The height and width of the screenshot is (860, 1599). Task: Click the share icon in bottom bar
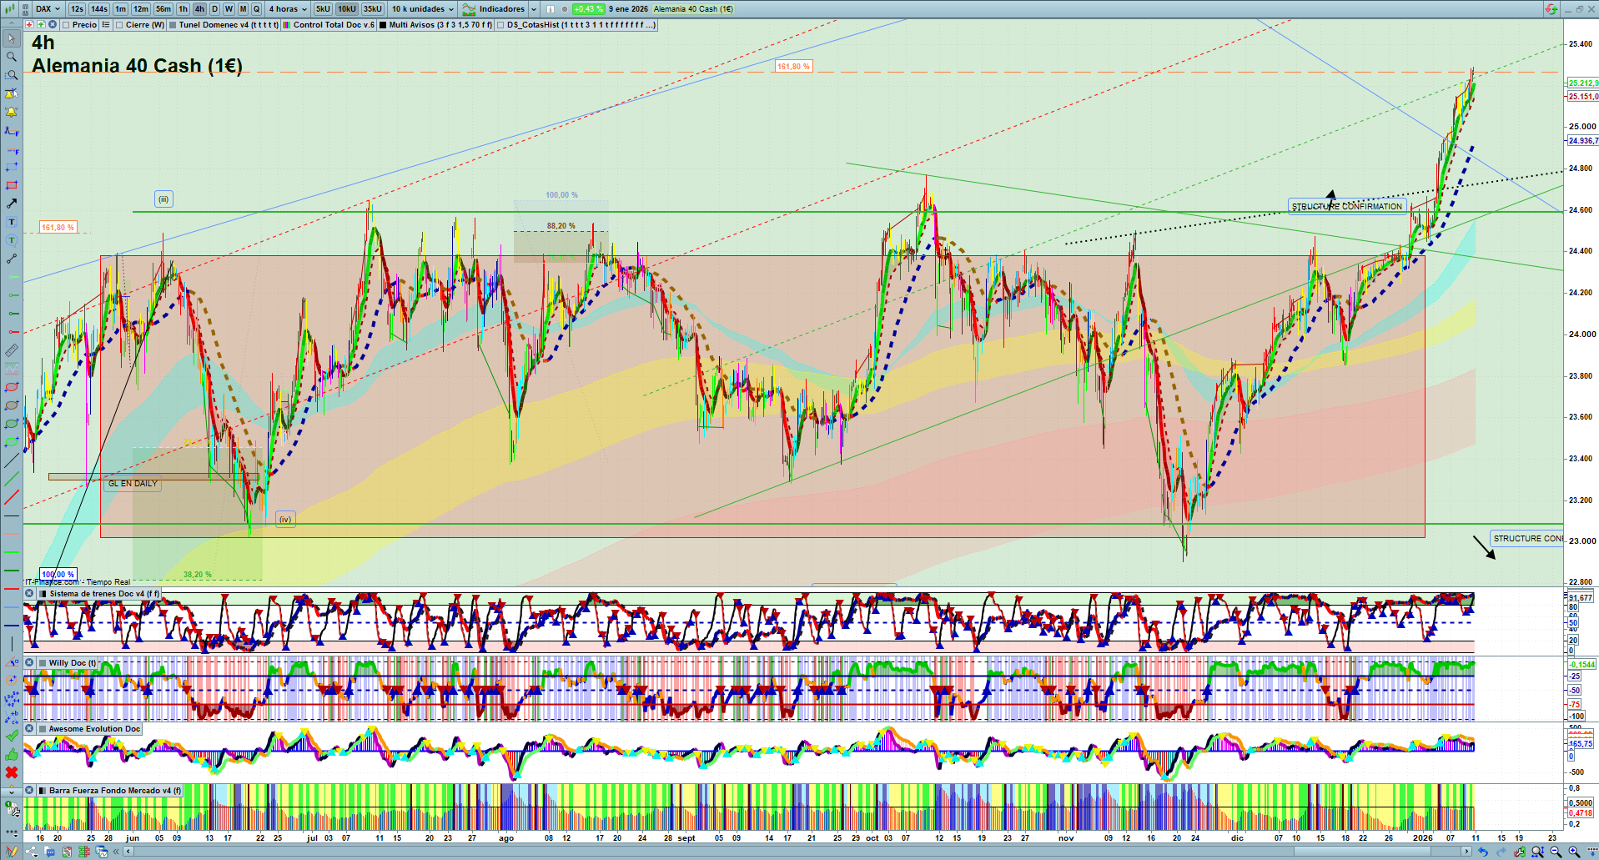coord(32,852)
